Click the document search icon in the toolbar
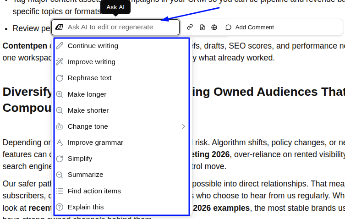345x219 pixels. tap(202, 27)
